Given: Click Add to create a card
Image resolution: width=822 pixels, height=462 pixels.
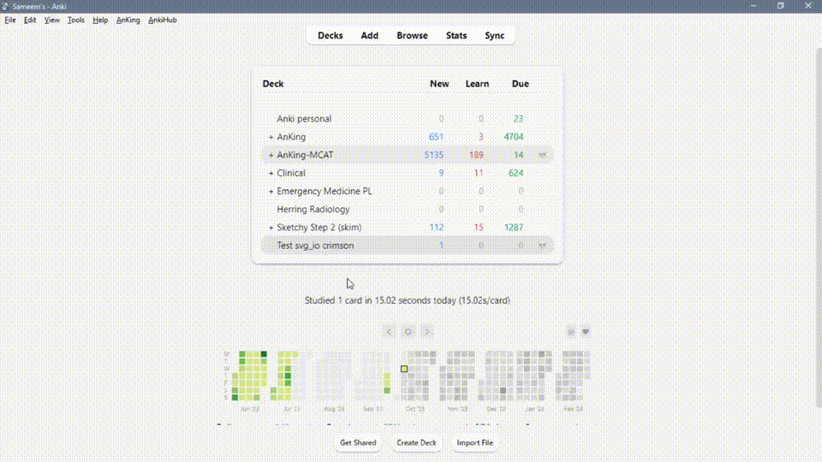Looking at the screenshot, I should [370, 36].
